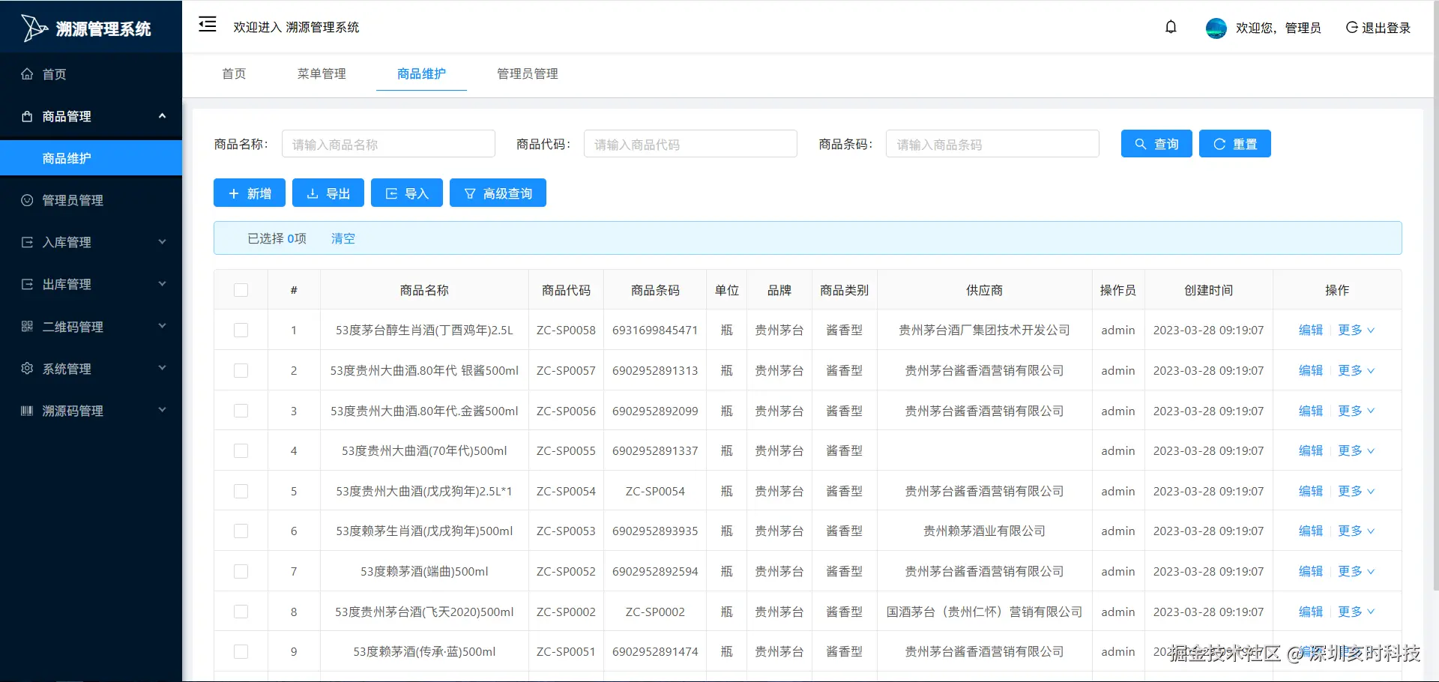The height and width of the screenshot is (682, 1439).
Task: Click the download icon in 导出 button
Action: pyautogui.click(x=313, y=193)
